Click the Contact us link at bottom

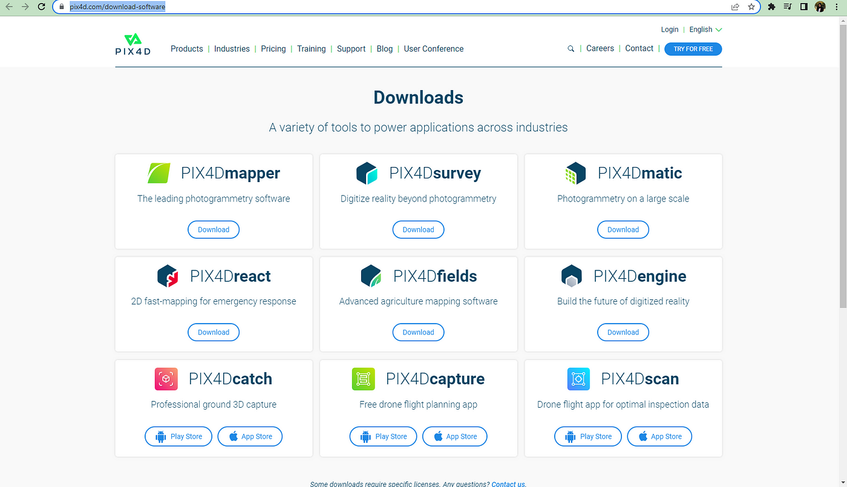pos(508,484)
